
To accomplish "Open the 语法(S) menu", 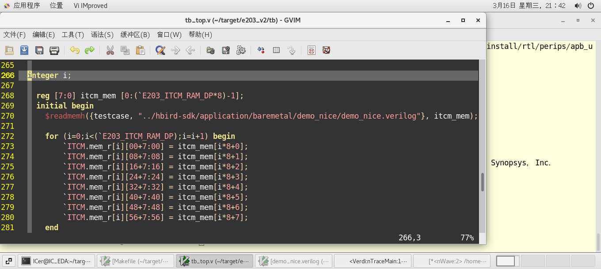I will click(x=102, y=35).
